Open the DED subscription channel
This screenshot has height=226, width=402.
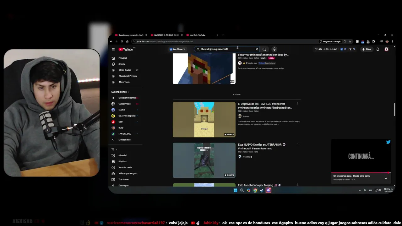click(125, 122)
